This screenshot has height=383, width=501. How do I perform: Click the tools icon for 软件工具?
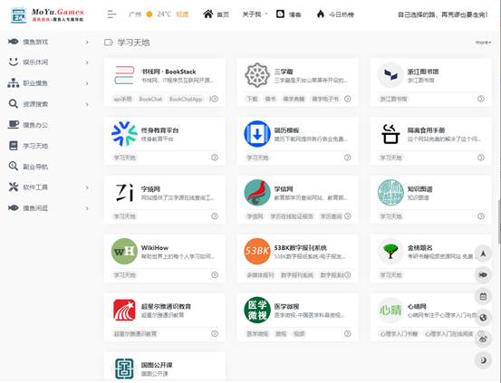pyautogui.click(x=13, y=187)
